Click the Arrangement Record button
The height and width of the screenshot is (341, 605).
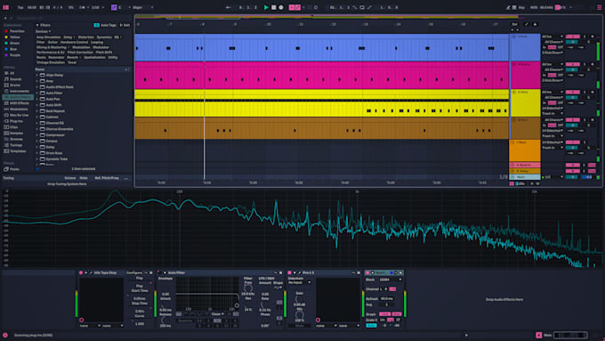coord(281,7)
